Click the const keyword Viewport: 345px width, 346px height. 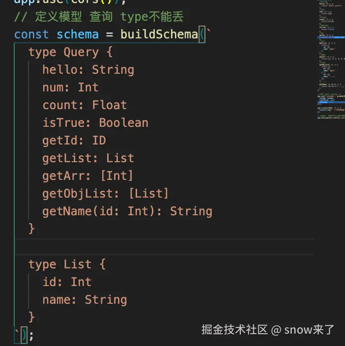click(x=31, y=34)
